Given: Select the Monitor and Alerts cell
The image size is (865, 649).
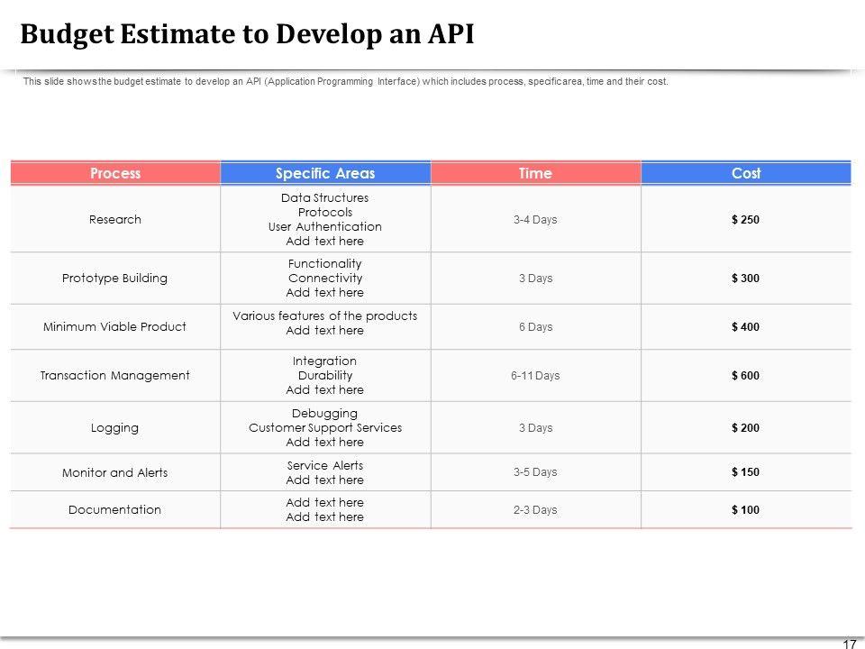Looking at the screenshot, I should (x=115, y=472).
